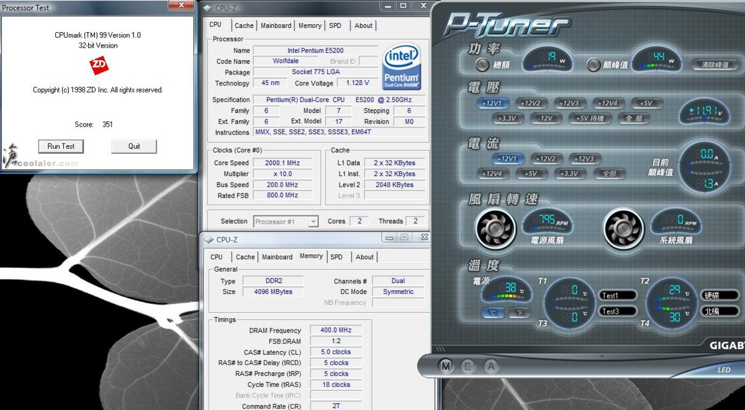The height and width of the screenshot is (410, 745).
Task: Select +12V2 in the 電壓 voltage section
Action: (x=531, y=104)
